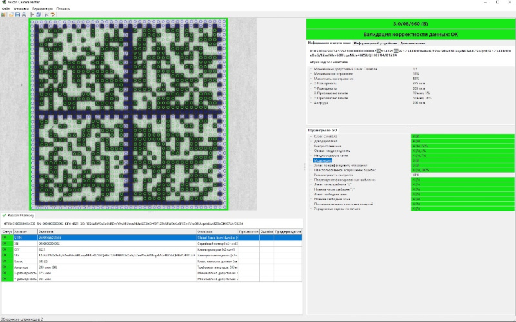516x322 pixels.
Task: Switch to Дополнительно tab
Action: click(413, 43)
